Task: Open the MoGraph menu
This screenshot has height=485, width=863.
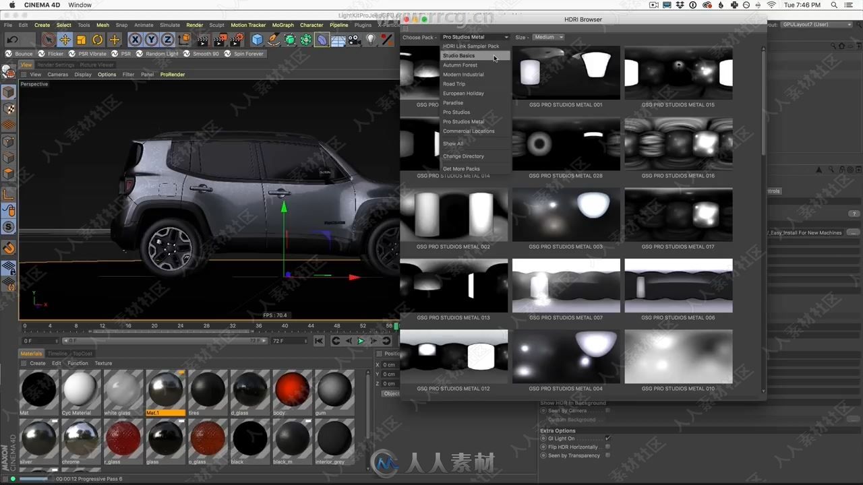Action: [283, 25]
